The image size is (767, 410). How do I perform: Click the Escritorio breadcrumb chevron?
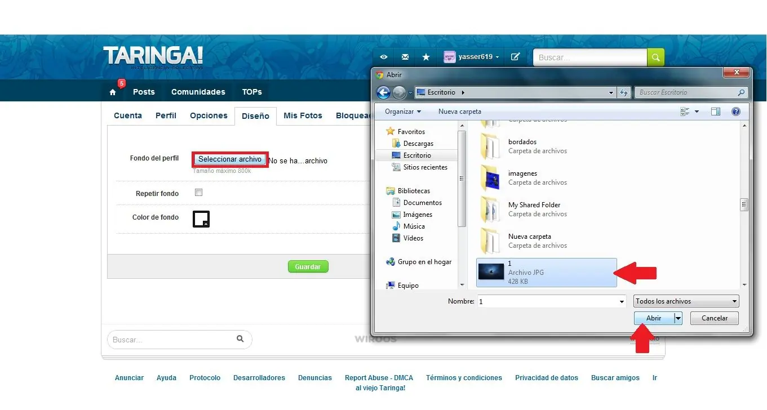462,92
